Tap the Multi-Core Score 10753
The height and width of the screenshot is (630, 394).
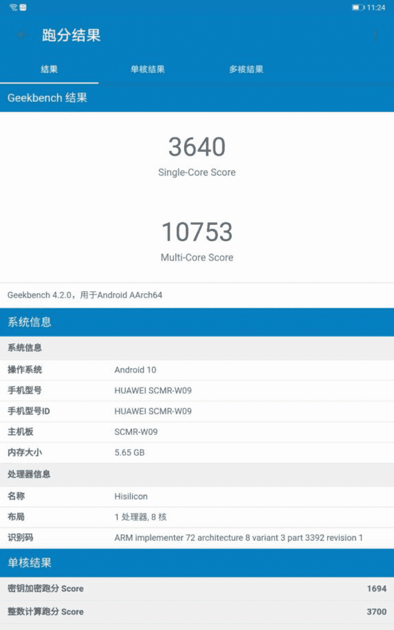pos(197,233)
